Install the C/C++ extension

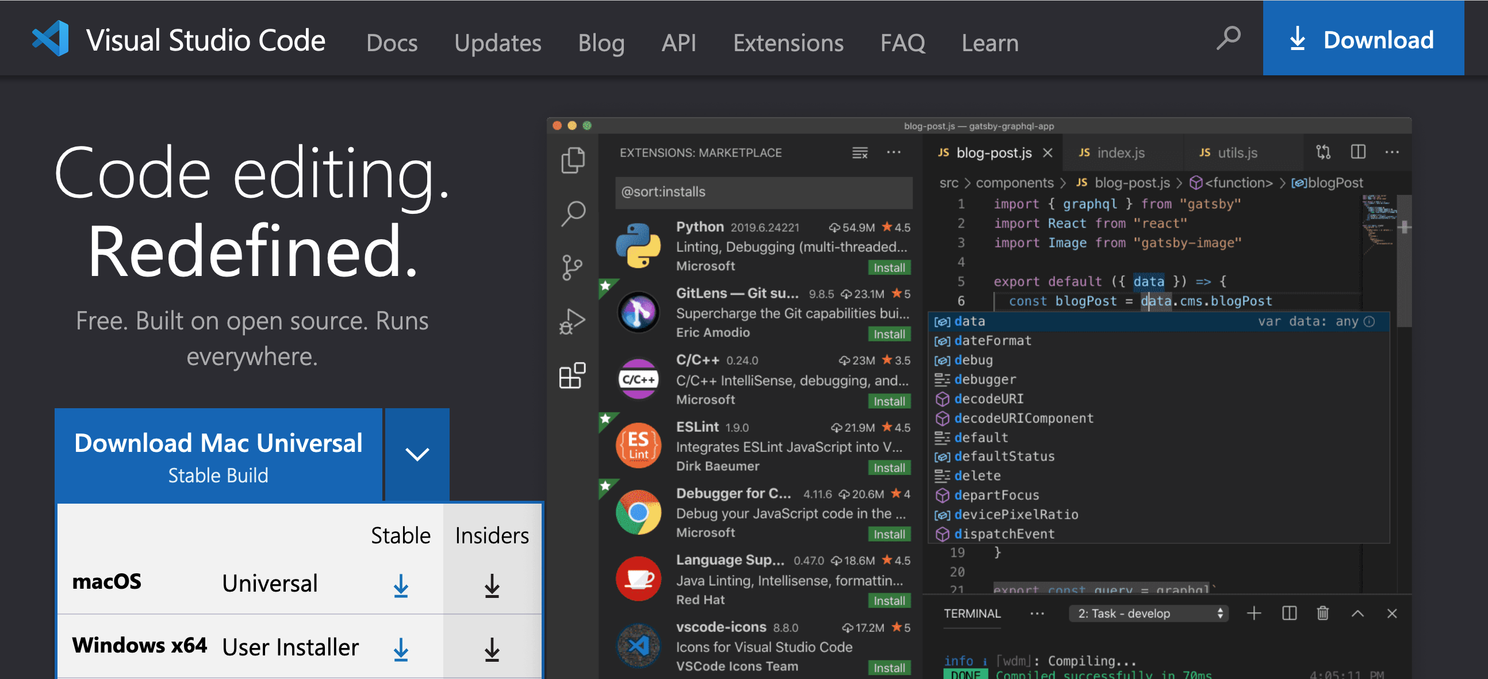point(889,401)
